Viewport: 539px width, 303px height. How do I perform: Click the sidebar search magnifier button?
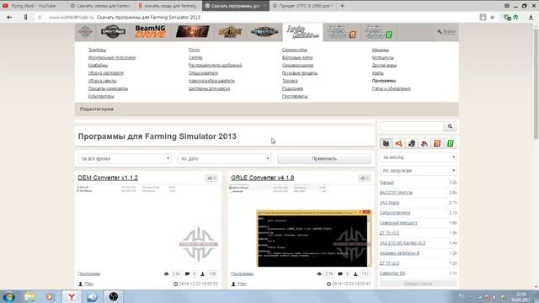tap(450, 126)
